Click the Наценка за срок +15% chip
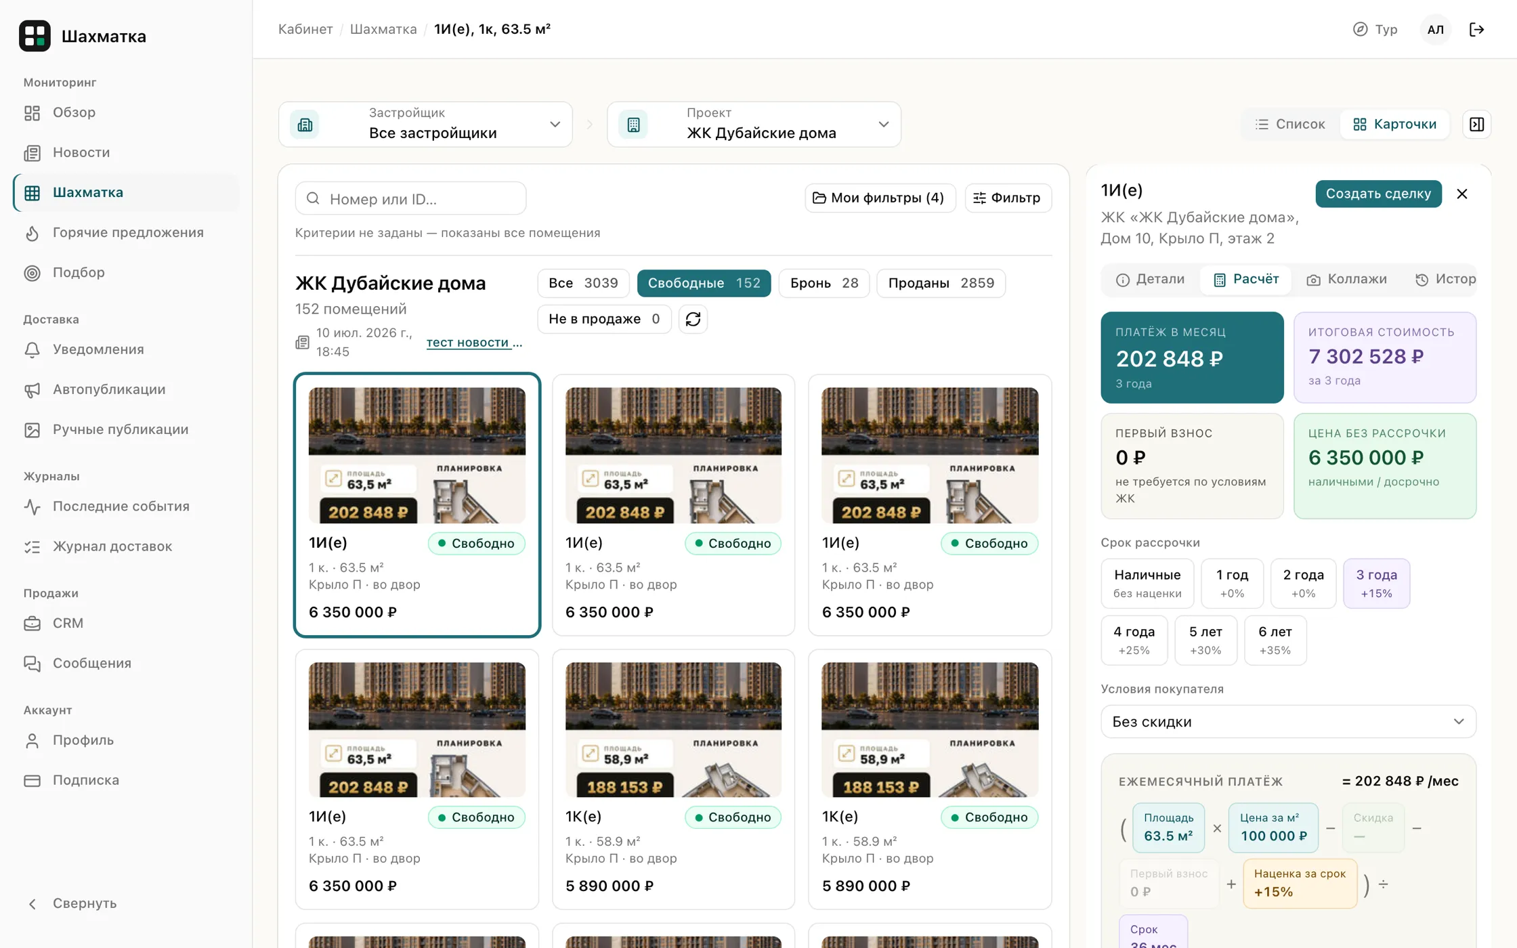The image size is (1517, 948). (1300, 883)
